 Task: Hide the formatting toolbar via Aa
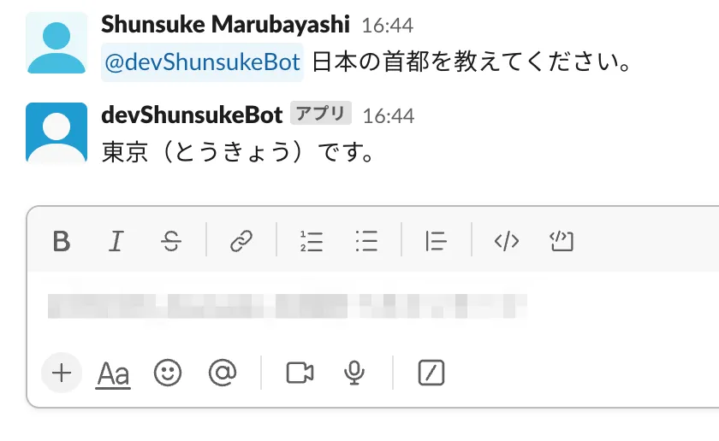113,373
